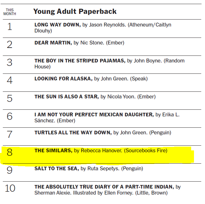Open I AM NOT YOUR PERFECT MEXICAN DAUGHTER
The image size is (205, 204).
coord(94,114)
